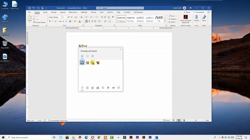Image resolution: width=250 pixels, height=140 pixels.
Task: Click the Find button
Action: [x=172, y=16]
